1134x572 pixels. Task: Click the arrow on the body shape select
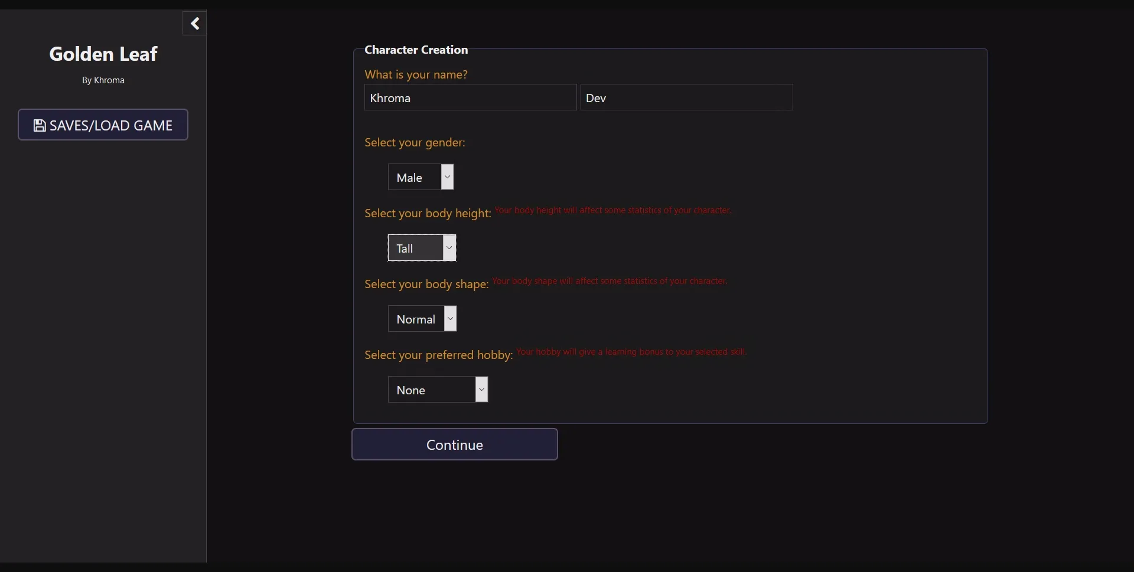[450, 319]
